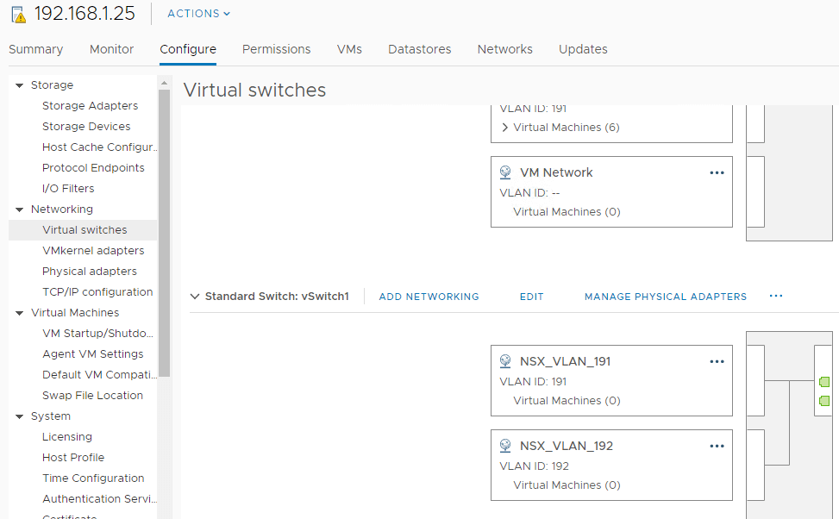Select Swap File Location
The image size is (839, 519).
click(x=92, y=396)
